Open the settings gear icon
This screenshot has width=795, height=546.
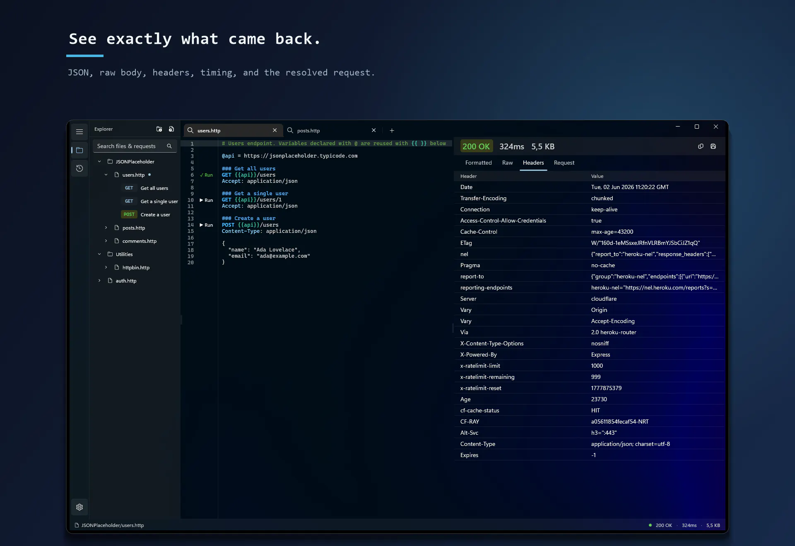point(79,507)
